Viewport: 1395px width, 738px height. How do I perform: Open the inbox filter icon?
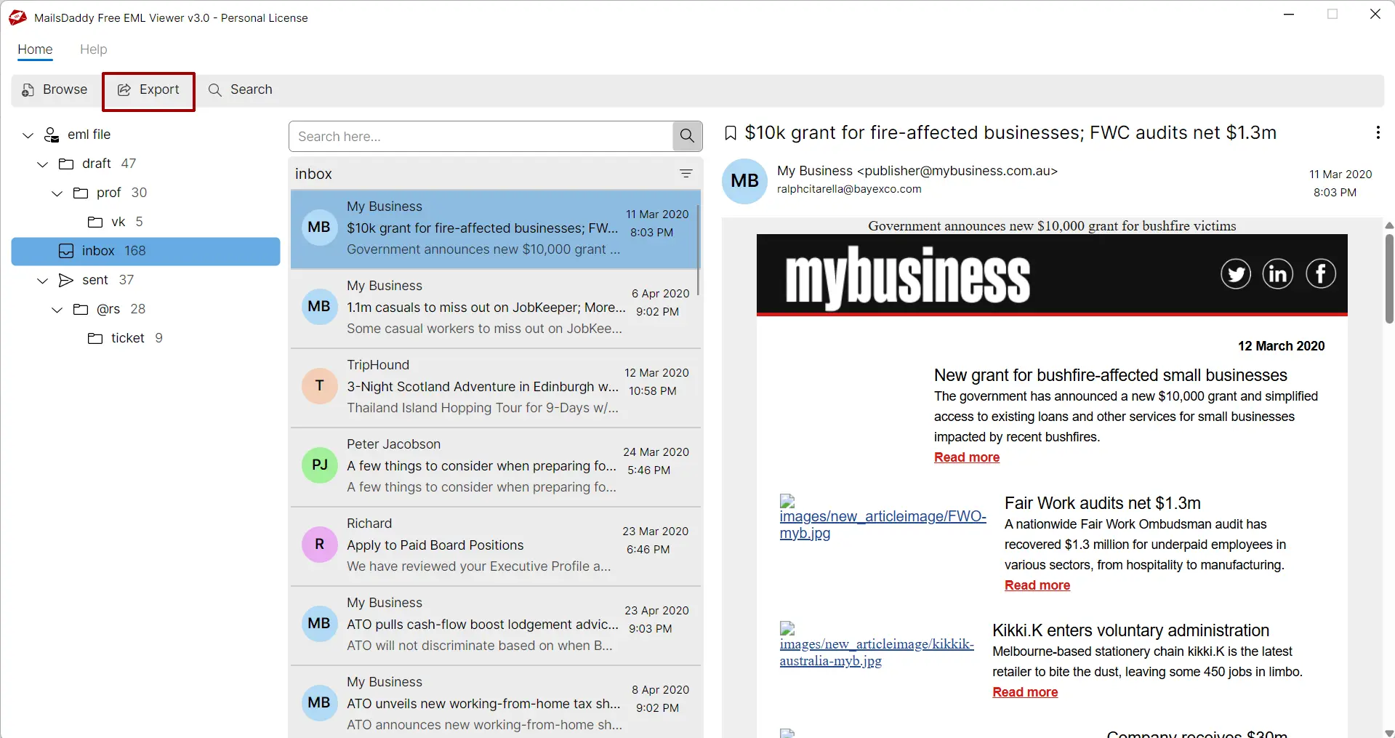pyautogui.click(x=686, y=174)
